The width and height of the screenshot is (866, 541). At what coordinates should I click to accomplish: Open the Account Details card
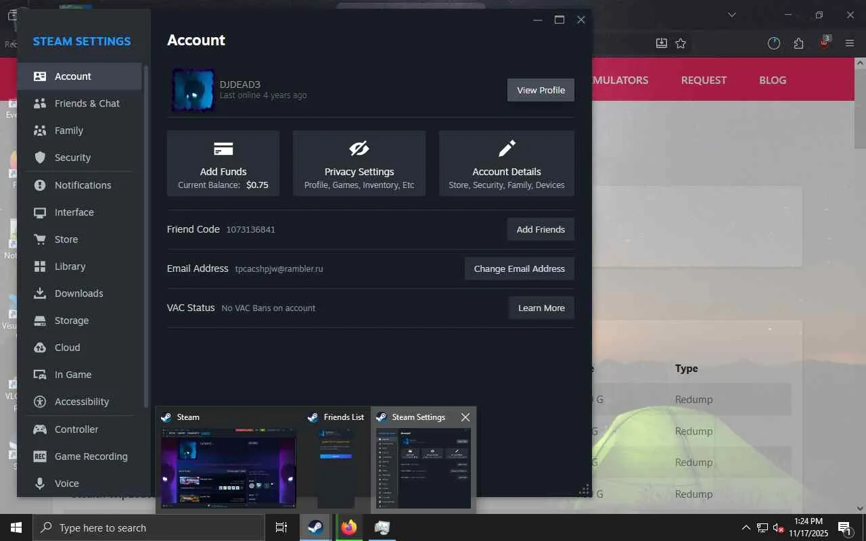coord(507,163)
